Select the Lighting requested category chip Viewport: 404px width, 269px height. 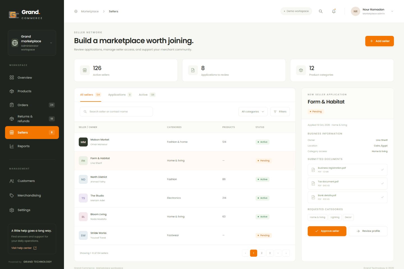(335, 217)
